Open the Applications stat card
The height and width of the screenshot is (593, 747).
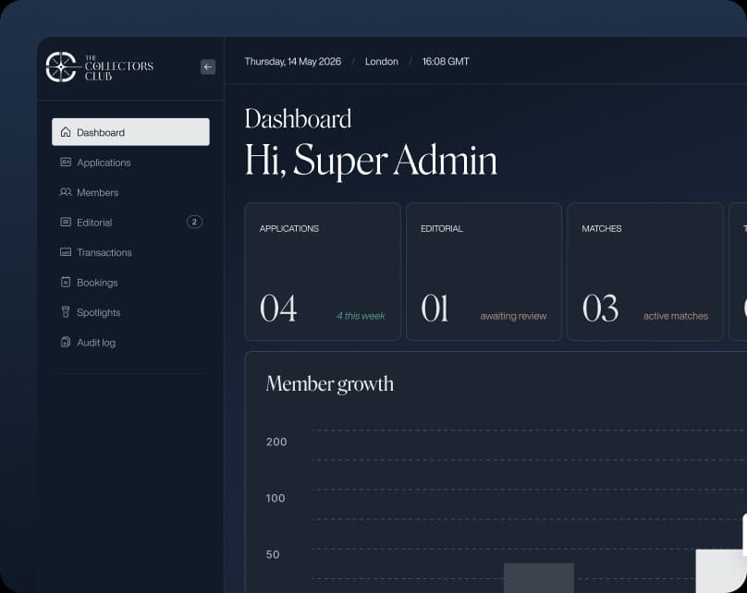(323, 272)
